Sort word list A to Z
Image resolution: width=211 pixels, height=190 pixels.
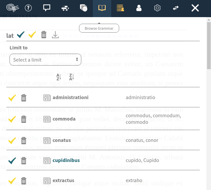click(59, 77)
